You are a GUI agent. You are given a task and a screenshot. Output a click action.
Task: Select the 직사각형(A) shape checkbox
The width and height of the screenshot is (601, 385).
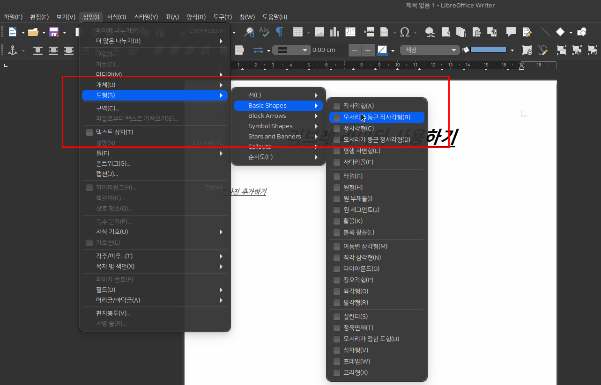coord(336,106)
